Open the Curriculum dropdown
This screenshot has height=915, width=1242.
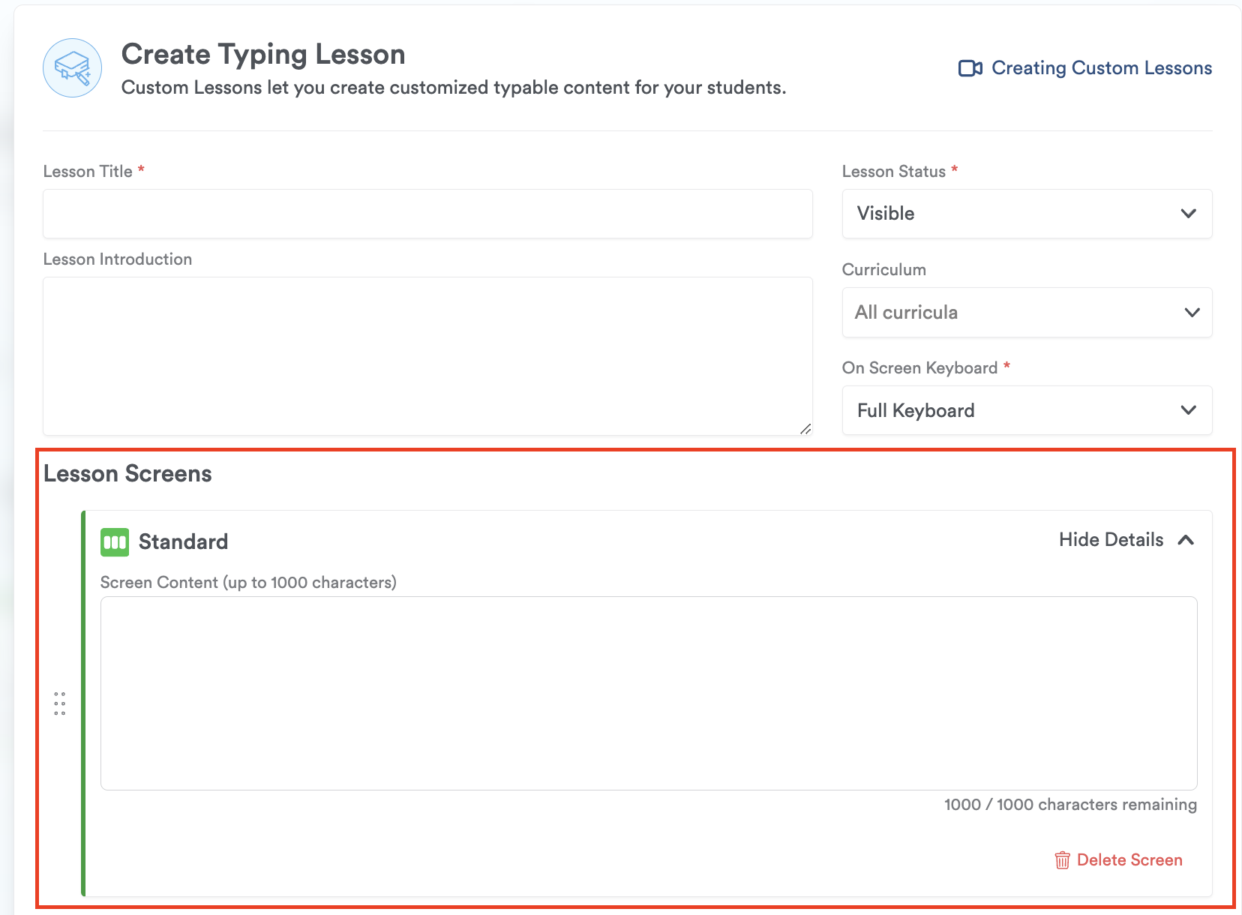pyautogui.click(x=1026, y=312)
